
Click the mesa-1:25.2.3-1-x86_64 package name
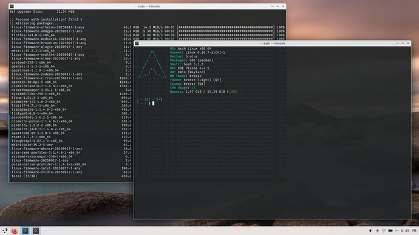pos(33,51)
